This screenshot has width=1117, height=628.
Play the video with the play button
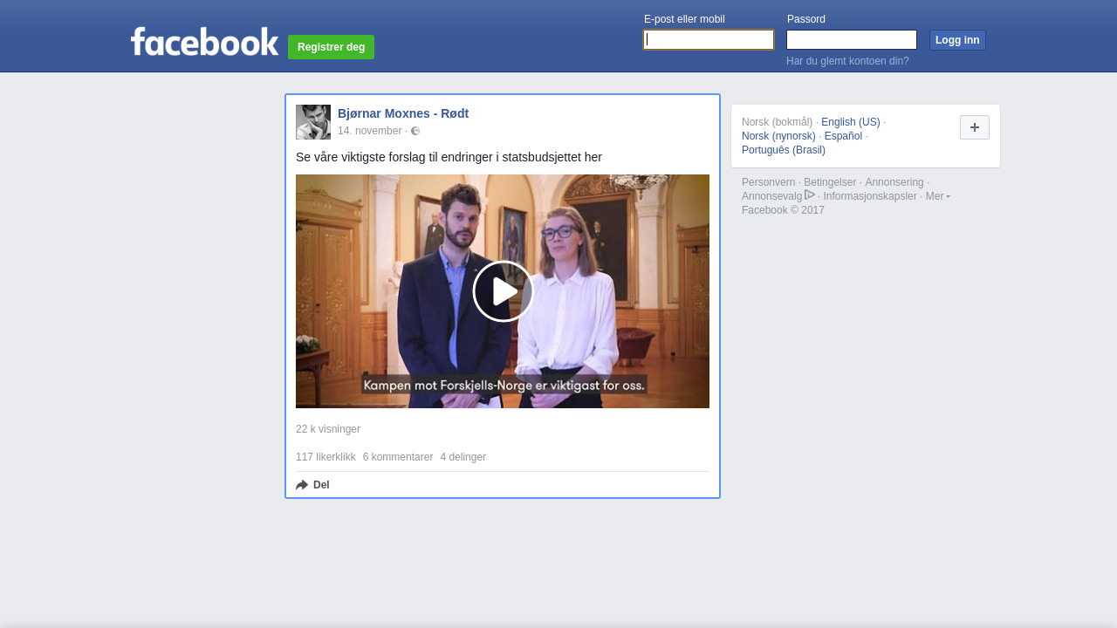(x=503, y=291)
